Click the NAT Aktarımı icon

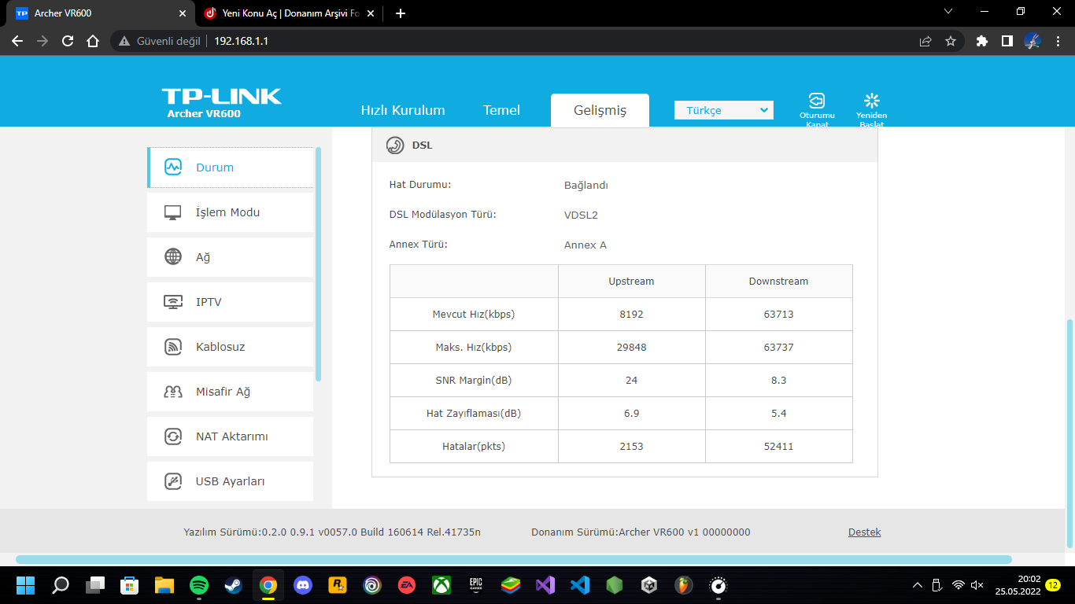point(173,436)
